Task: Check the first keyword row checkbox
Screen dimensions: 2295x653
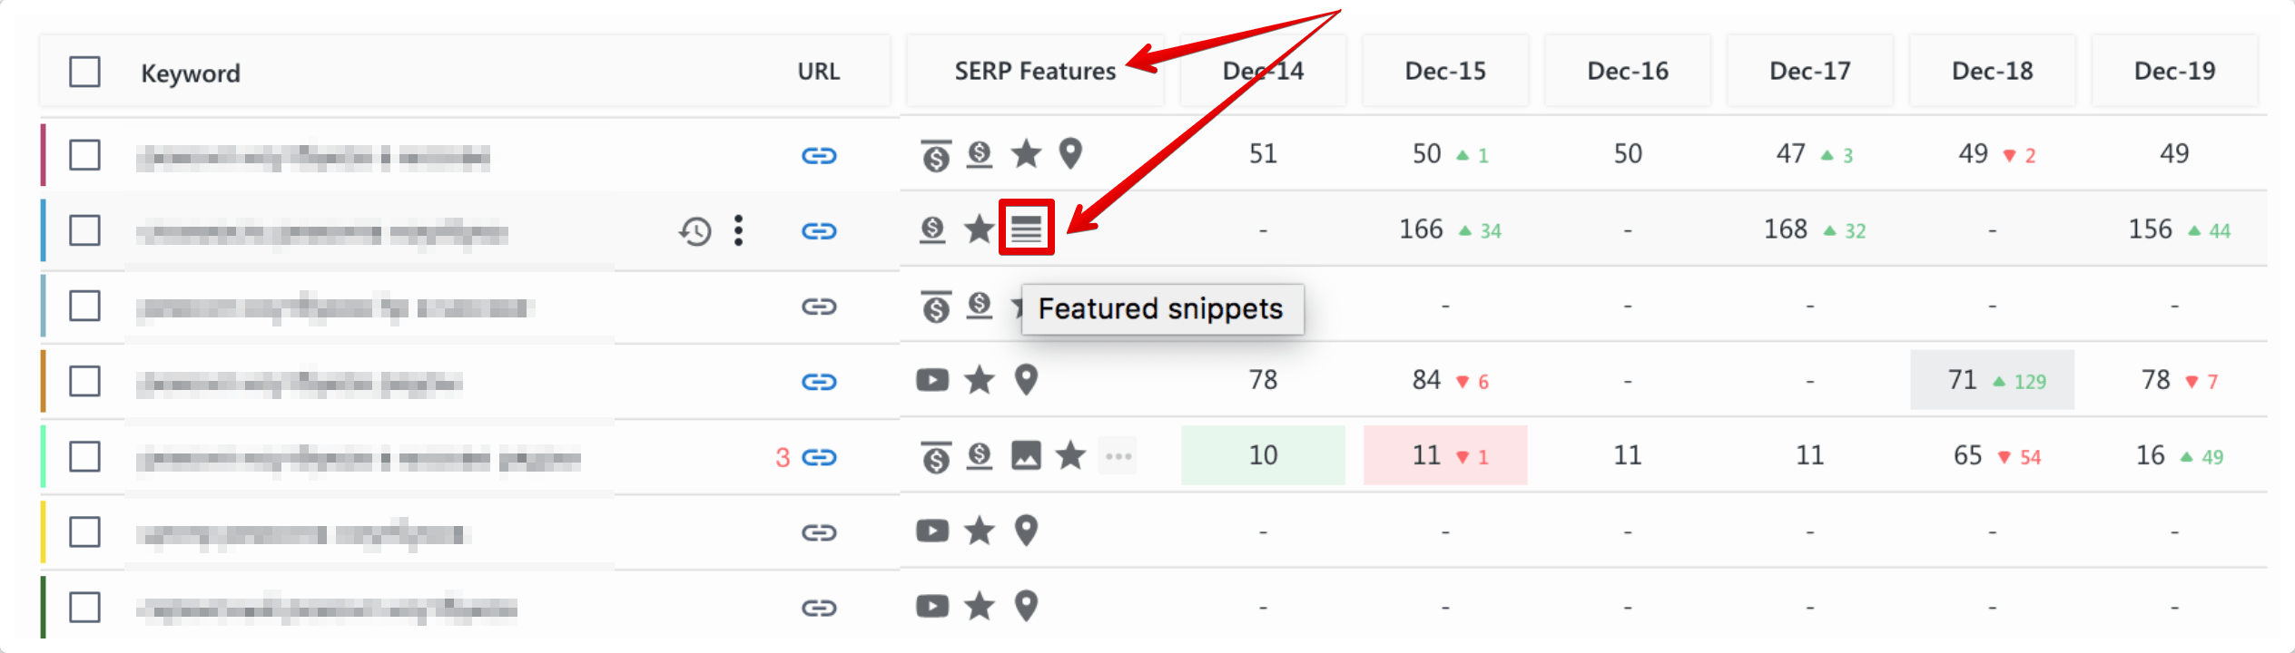Action: pos(85,155)
